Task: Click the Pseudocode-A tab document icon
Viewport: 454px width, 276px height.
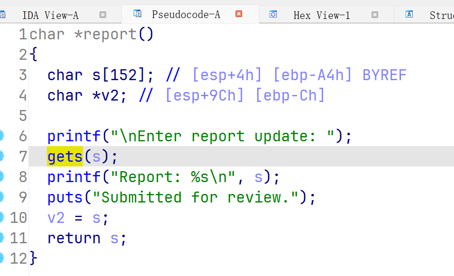Action: point(137,14)
